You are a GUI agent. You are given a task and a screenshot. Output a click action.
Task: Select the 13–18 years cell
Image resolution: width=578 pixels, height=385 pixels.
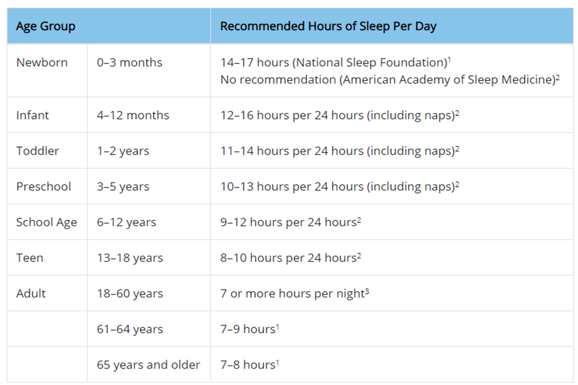tap(130, 258)
